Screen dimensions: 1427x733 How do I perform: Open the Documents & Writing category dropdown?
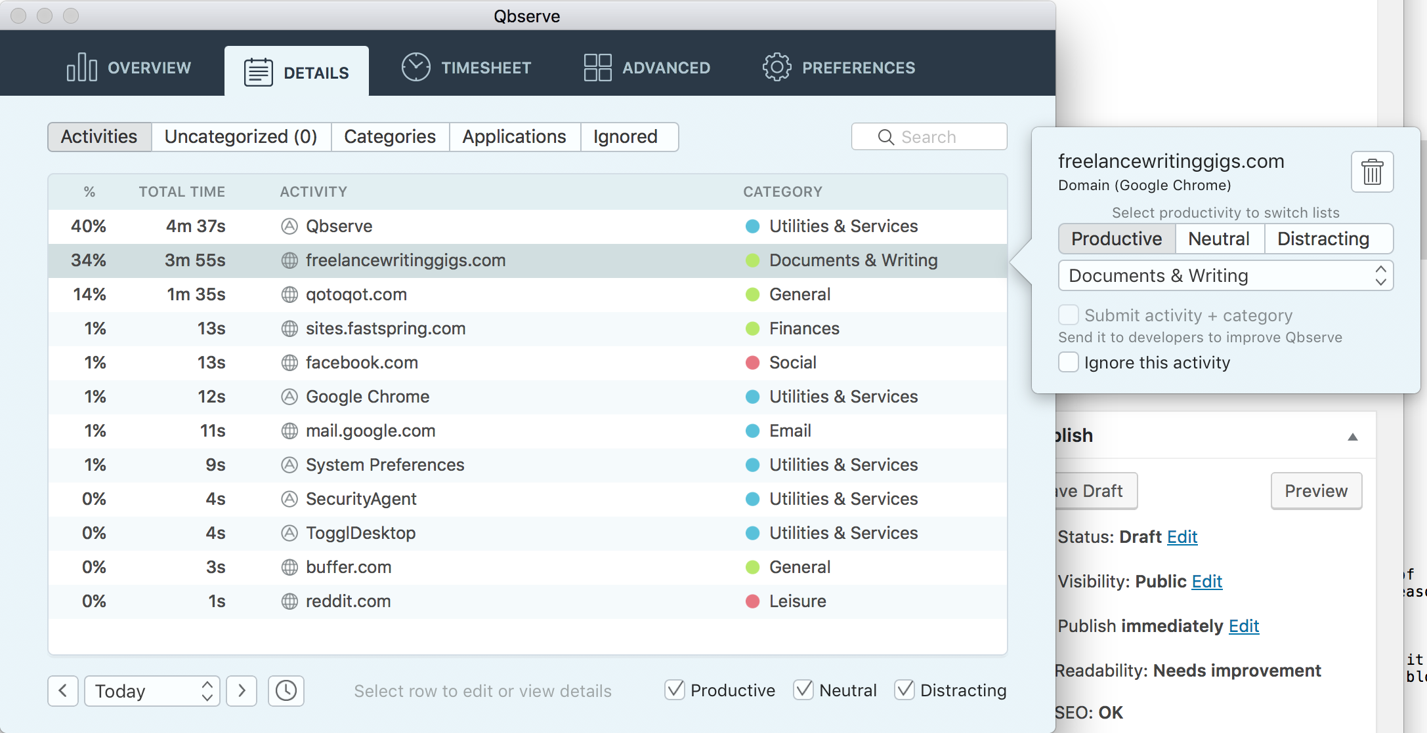pyautogui.click(x=1225, y=275)
